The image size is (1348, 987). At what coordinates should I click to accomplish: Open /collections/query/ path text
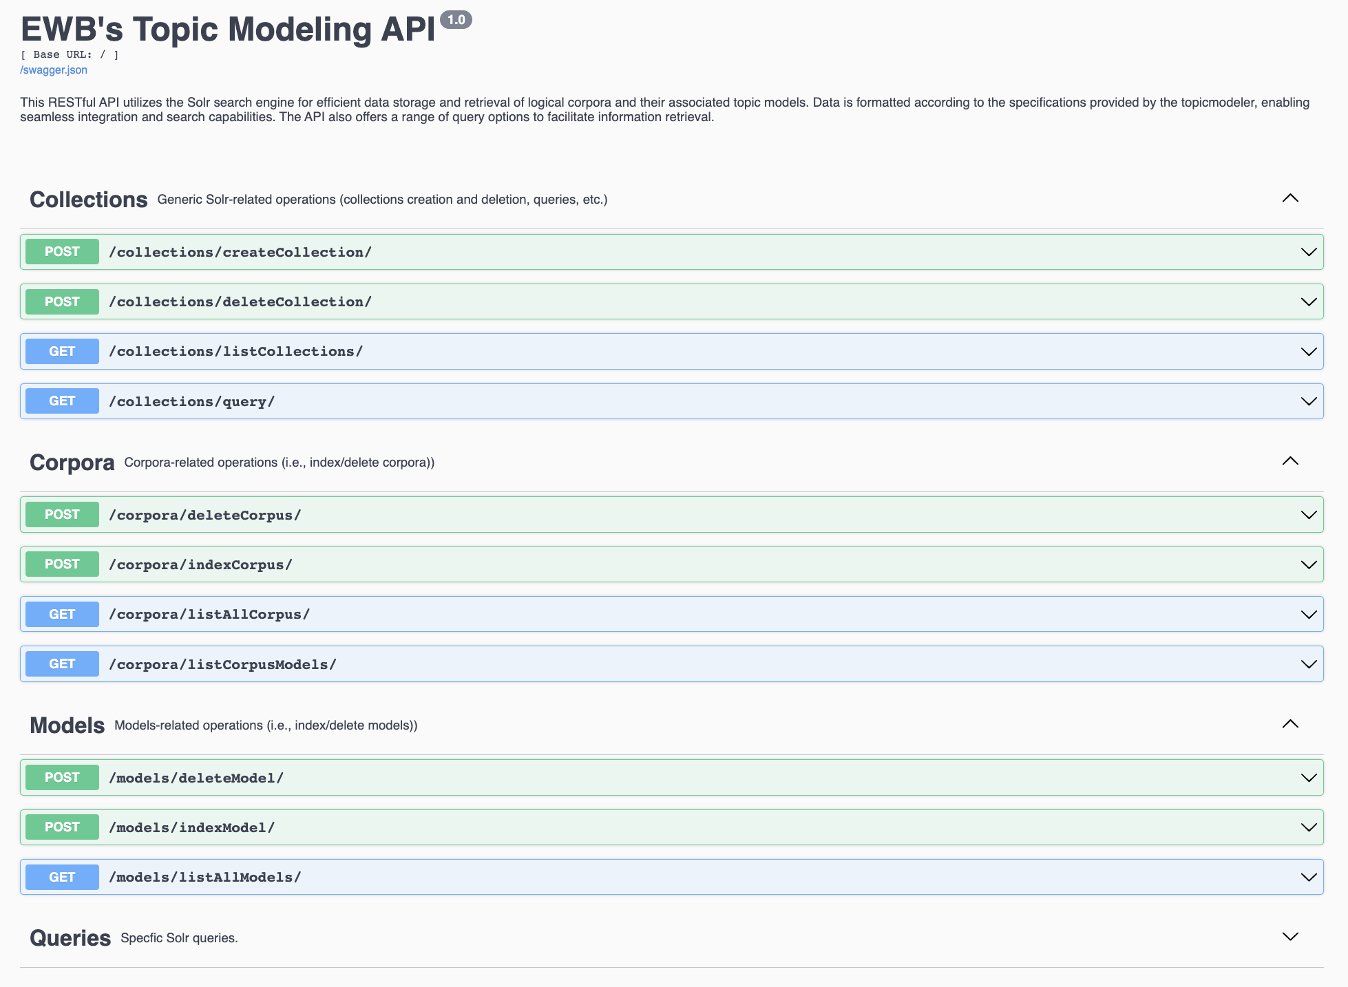192,402
